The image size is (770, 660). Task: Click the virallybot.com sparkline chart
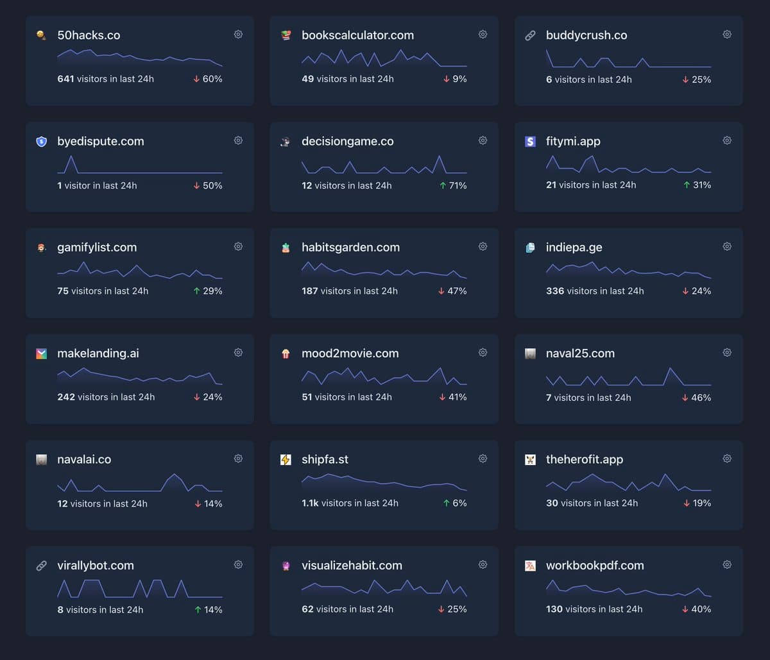(140, 588)
